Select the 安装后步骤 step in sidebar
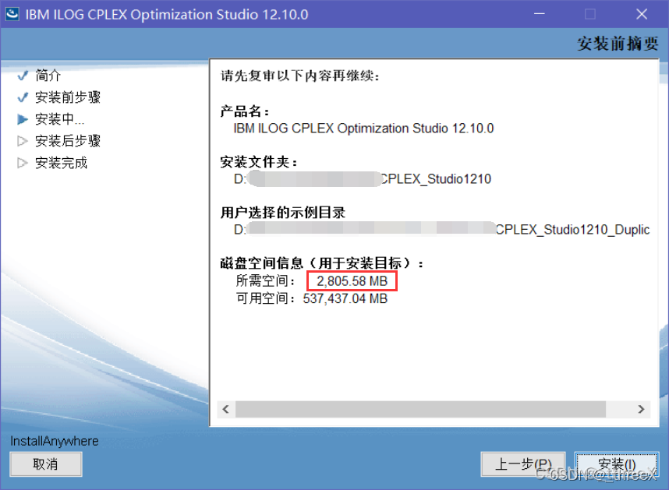 pos(68,140)
